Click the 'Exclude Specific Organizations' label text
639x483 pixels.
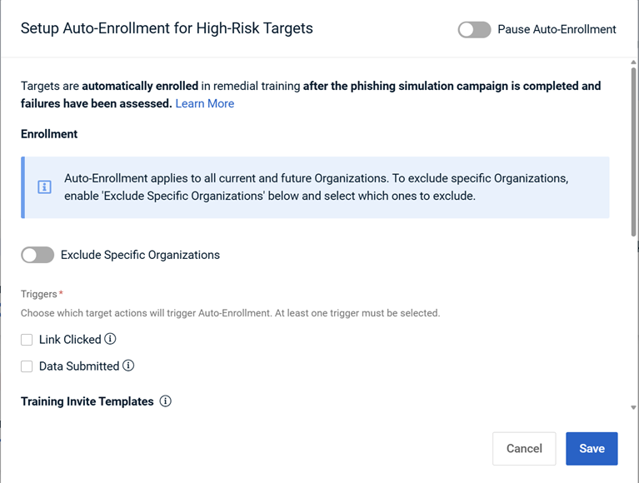point(140,255)
